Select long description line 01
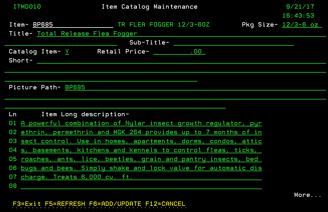The image size is (328, 212). click(141, 123)
